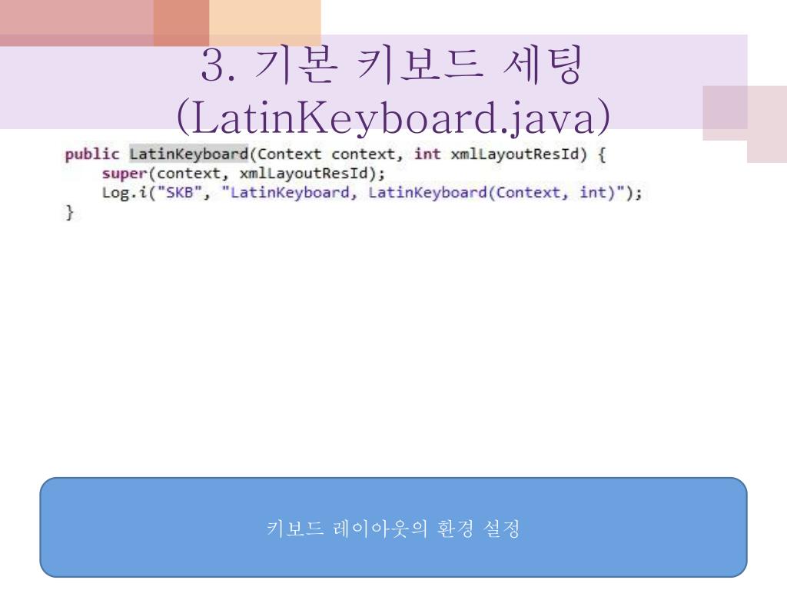Click the '키보드 레이아웃의 환경 설정' caption box
This screenshot has width=787, height=590.
[393, 527]
